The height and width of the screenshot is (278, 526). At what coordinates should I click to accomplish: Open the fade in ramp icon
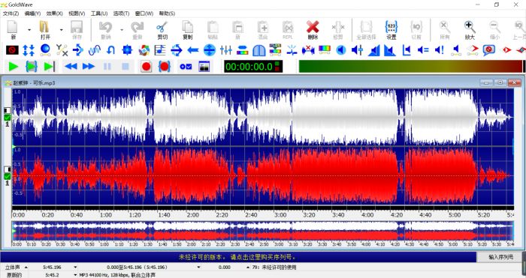(x=373, y=50)
